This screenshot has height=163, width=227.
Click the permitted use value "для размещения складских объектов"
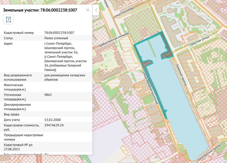[x=65, y=77]
